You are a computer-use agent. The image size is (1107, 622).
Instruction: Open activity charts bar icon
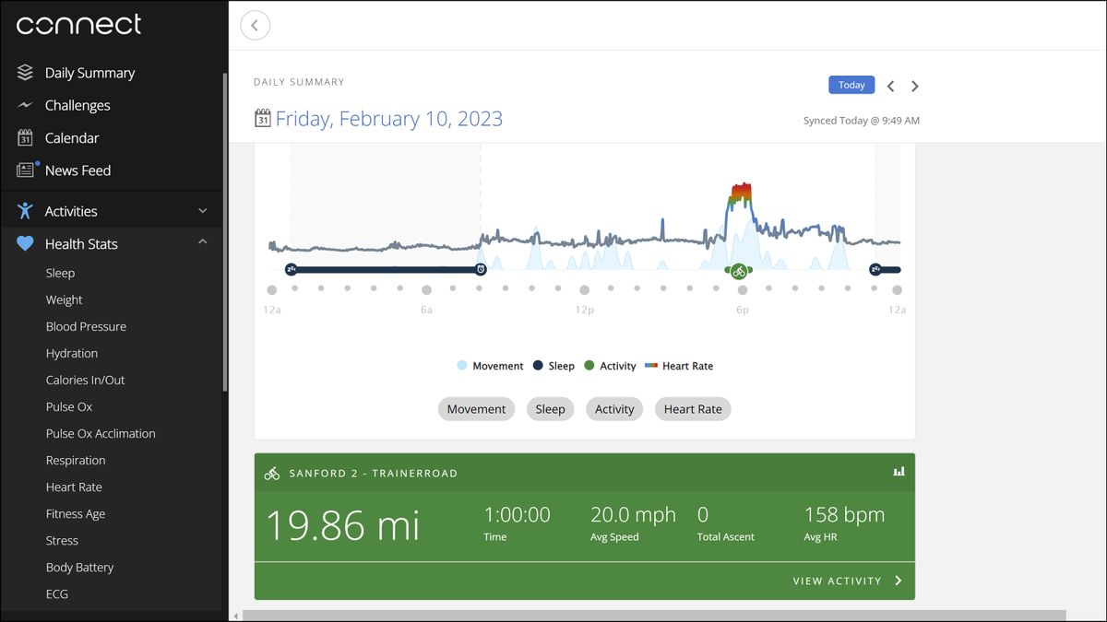click(x=899, y=471)
